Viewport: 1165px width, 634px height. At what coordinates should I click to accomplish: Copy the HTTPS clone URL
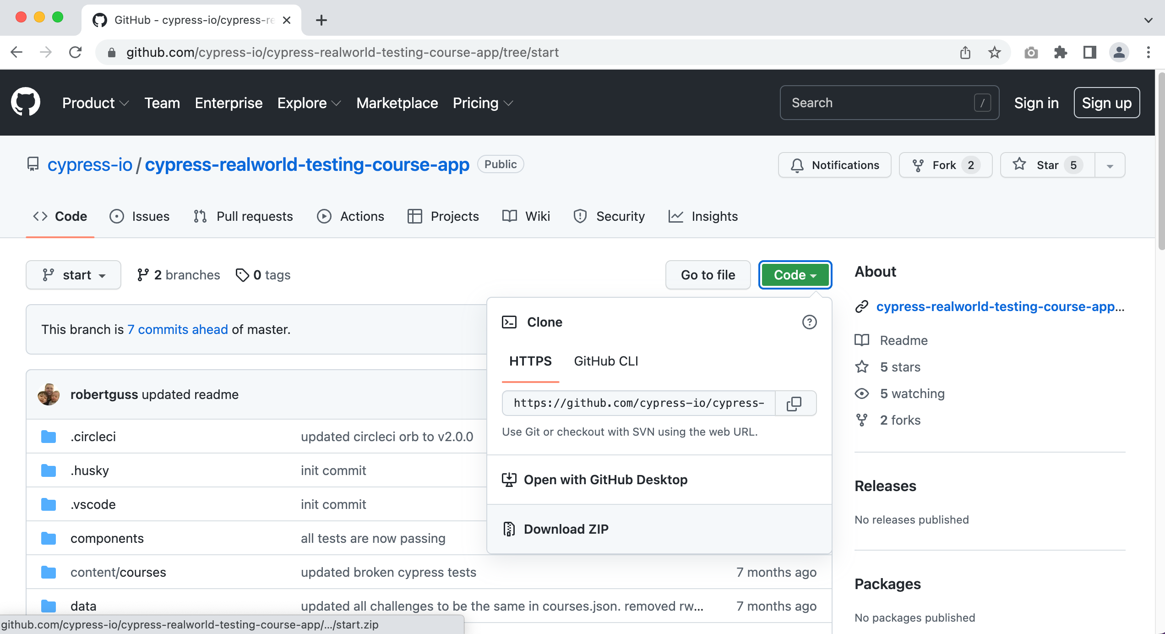[x=795, y=403]
